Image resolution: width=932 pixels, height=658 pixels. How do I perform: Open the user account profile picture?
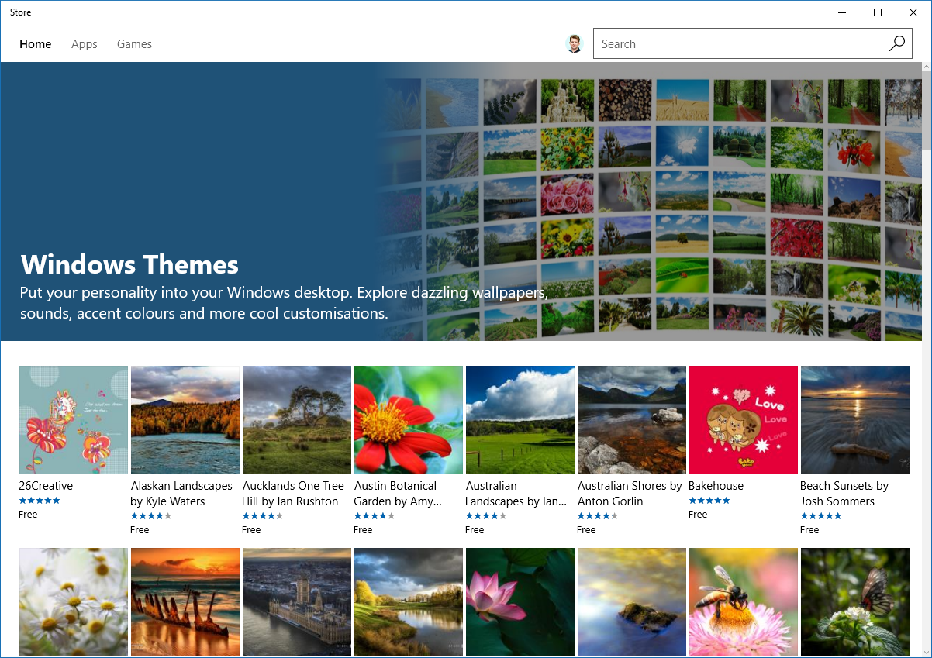[575, 44]
